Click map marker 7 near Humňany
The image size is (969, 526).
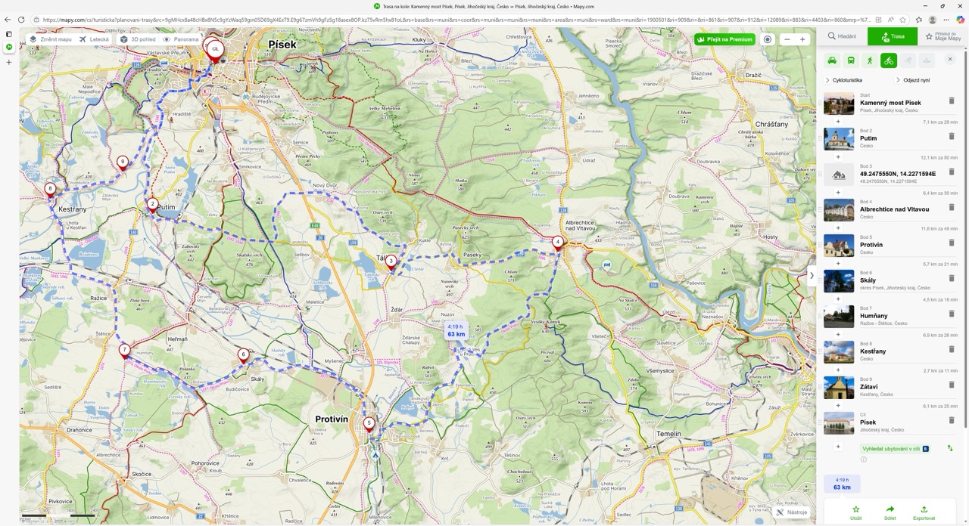click(x=124, y=351)
